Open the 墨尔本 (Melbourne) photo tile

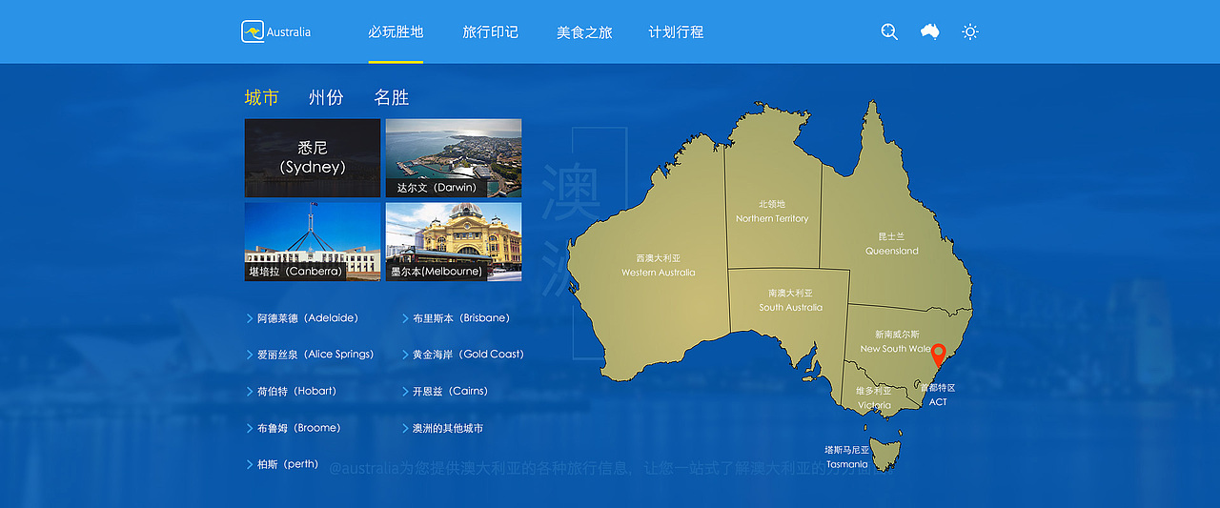454,241
